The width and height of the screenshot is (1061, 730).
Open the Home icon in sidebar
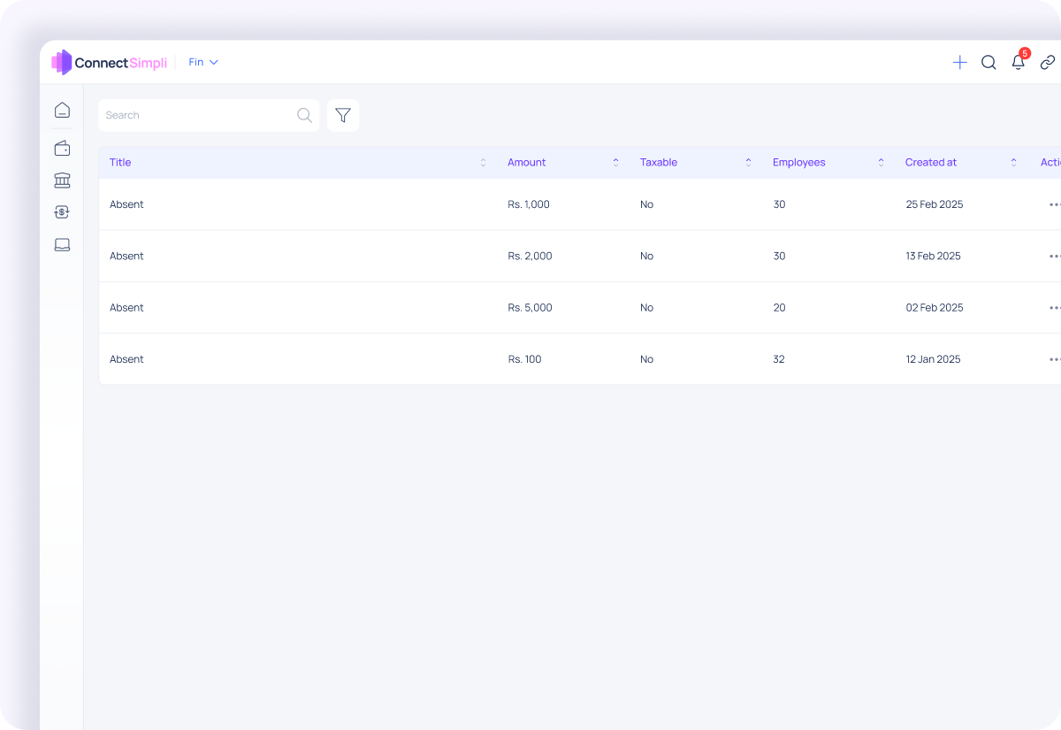coord(62,111)
